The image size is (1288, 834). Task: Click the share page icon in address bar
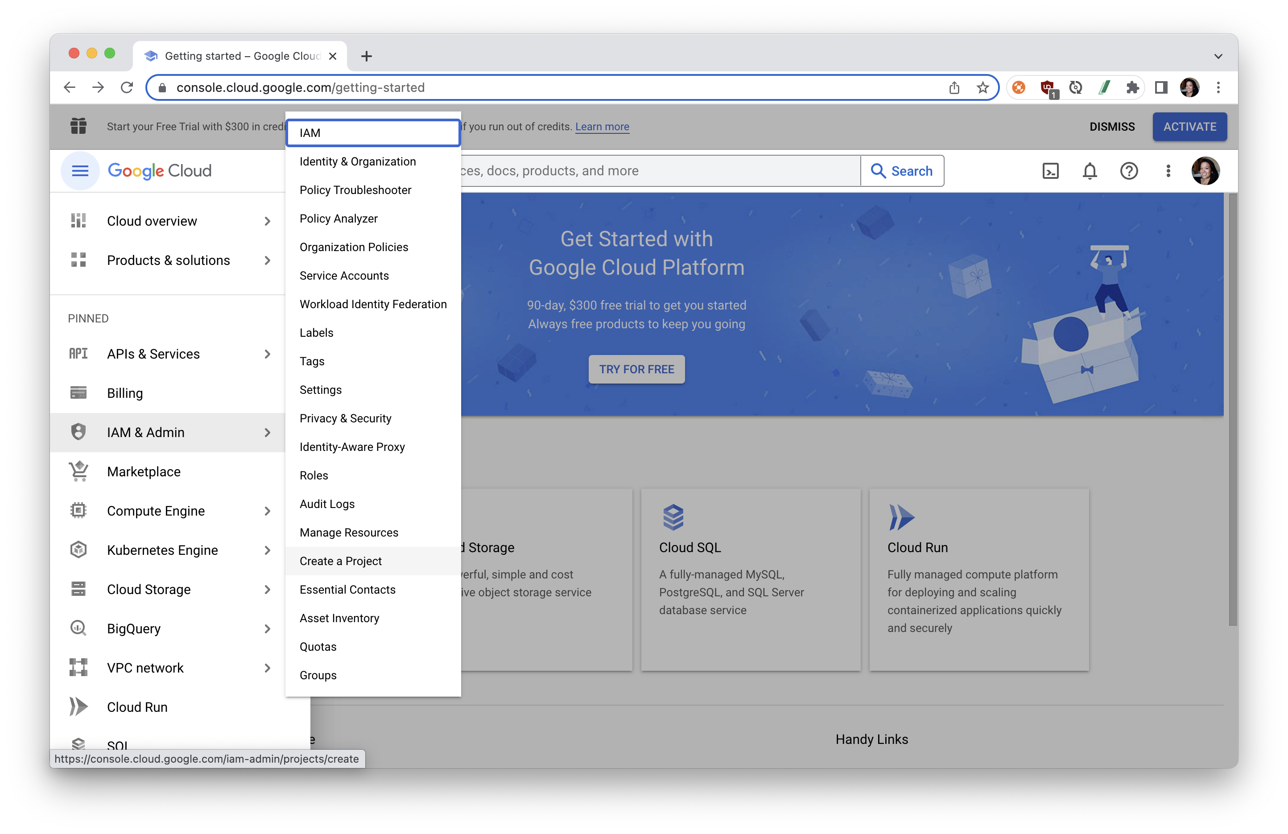click(x=954, y=87)
